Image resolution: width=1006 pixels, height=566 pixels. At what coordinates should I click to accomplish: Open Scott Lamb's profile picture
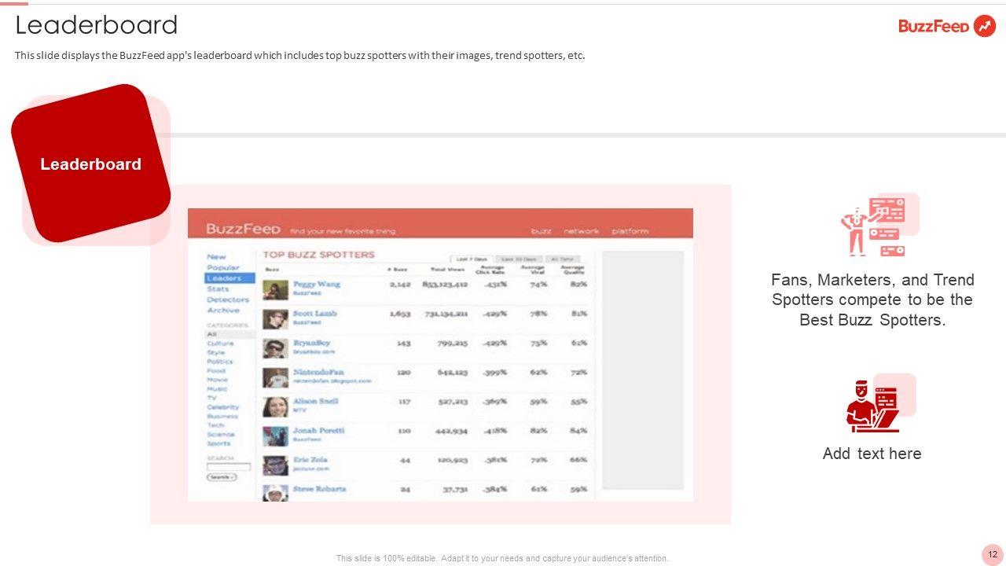tap(275, 318)
